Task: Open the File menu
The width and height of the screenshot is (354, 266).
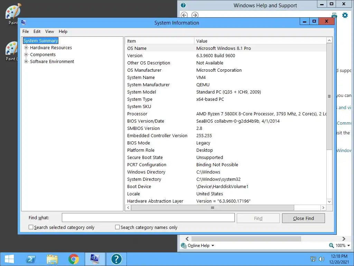Action: (26, 32)
